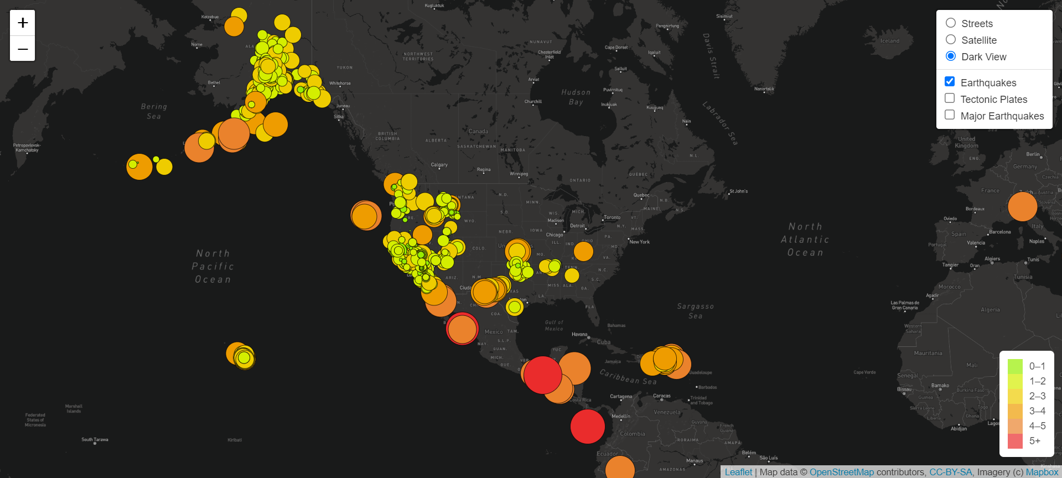Open the Leaflet attribution link
Screen dimensions: 1062x478
pyautogui.click(x=739, y=472)
